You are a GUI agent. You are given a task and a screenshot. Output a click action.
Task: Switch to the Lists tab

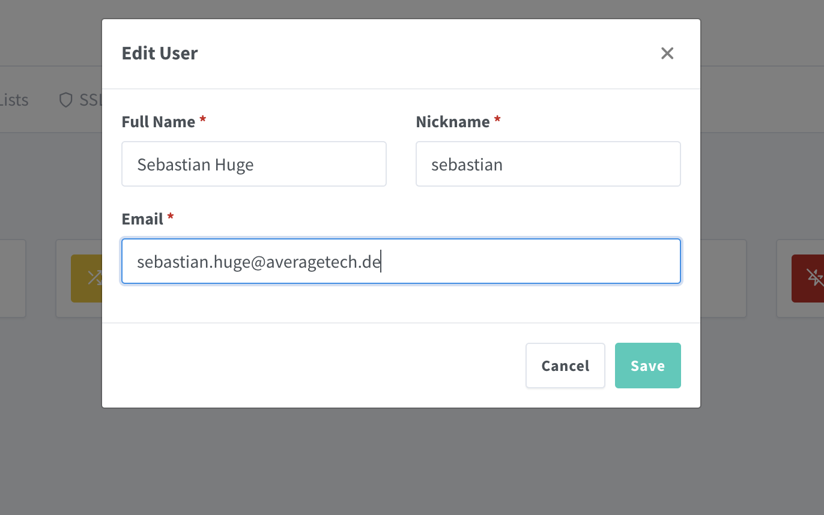click(14, 100)
